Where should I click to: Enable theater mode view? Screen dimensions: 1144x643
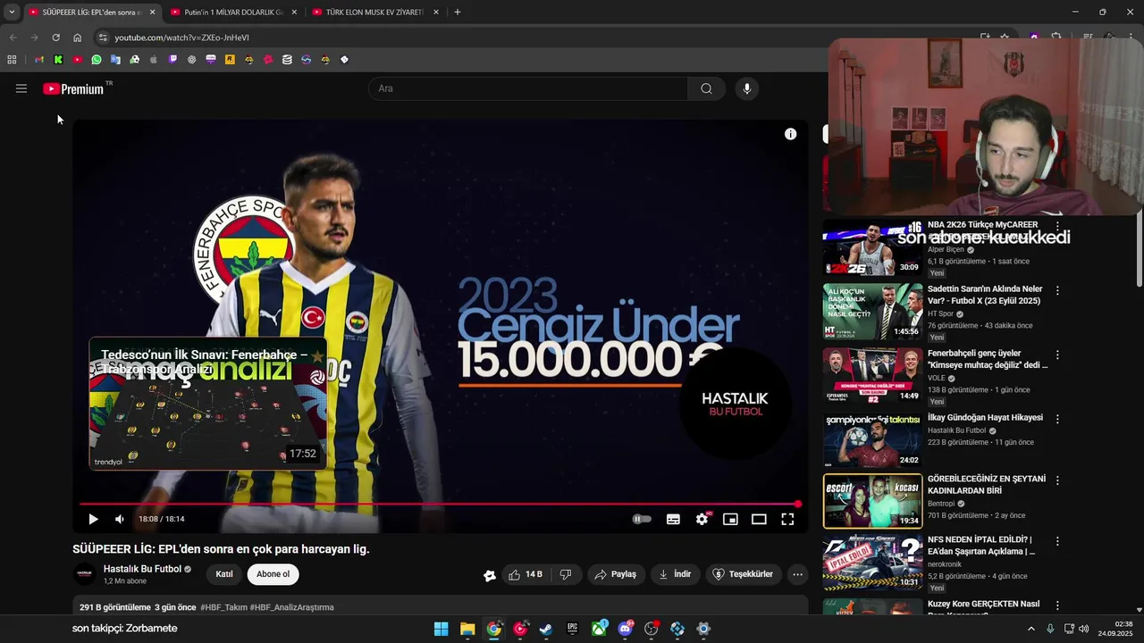(759, 519)
